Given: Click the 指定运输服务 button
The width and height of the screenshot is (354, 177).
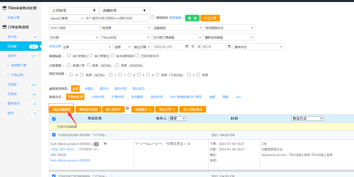Looking at the screenshot, I should pyautogui.click(x=62, y=109).
